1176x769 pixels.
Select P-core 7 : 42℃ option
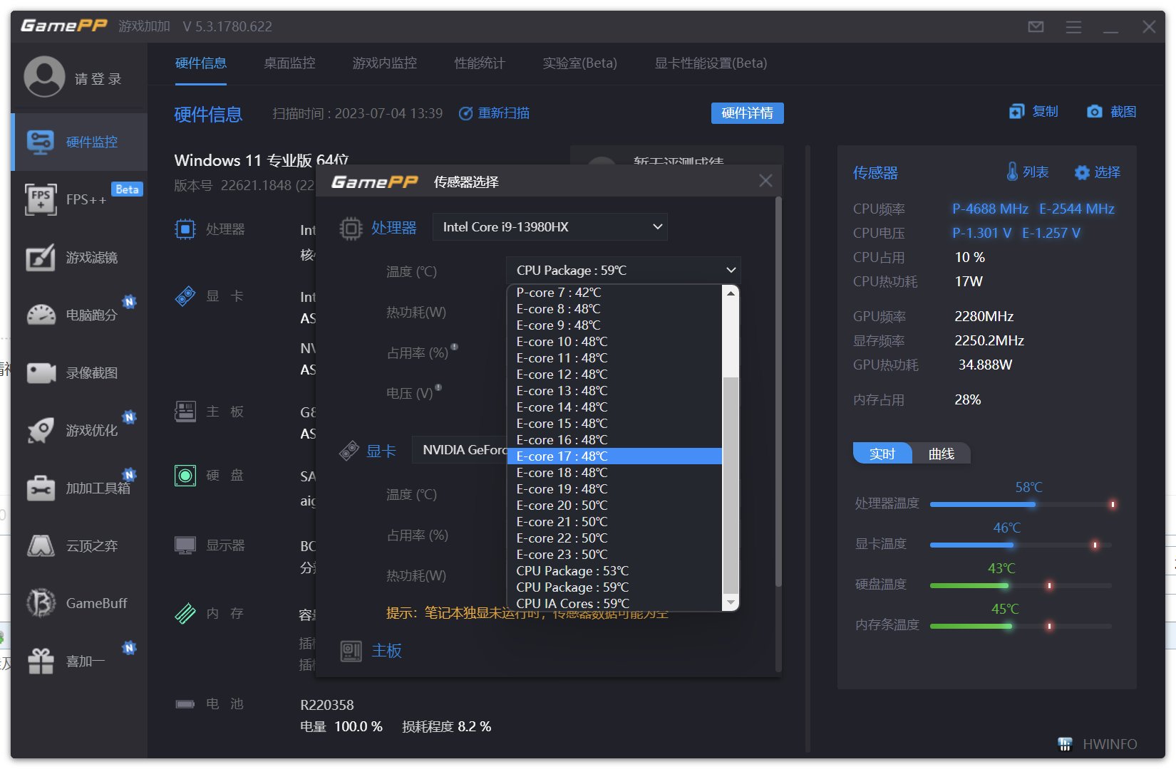(x=614, y=293)
